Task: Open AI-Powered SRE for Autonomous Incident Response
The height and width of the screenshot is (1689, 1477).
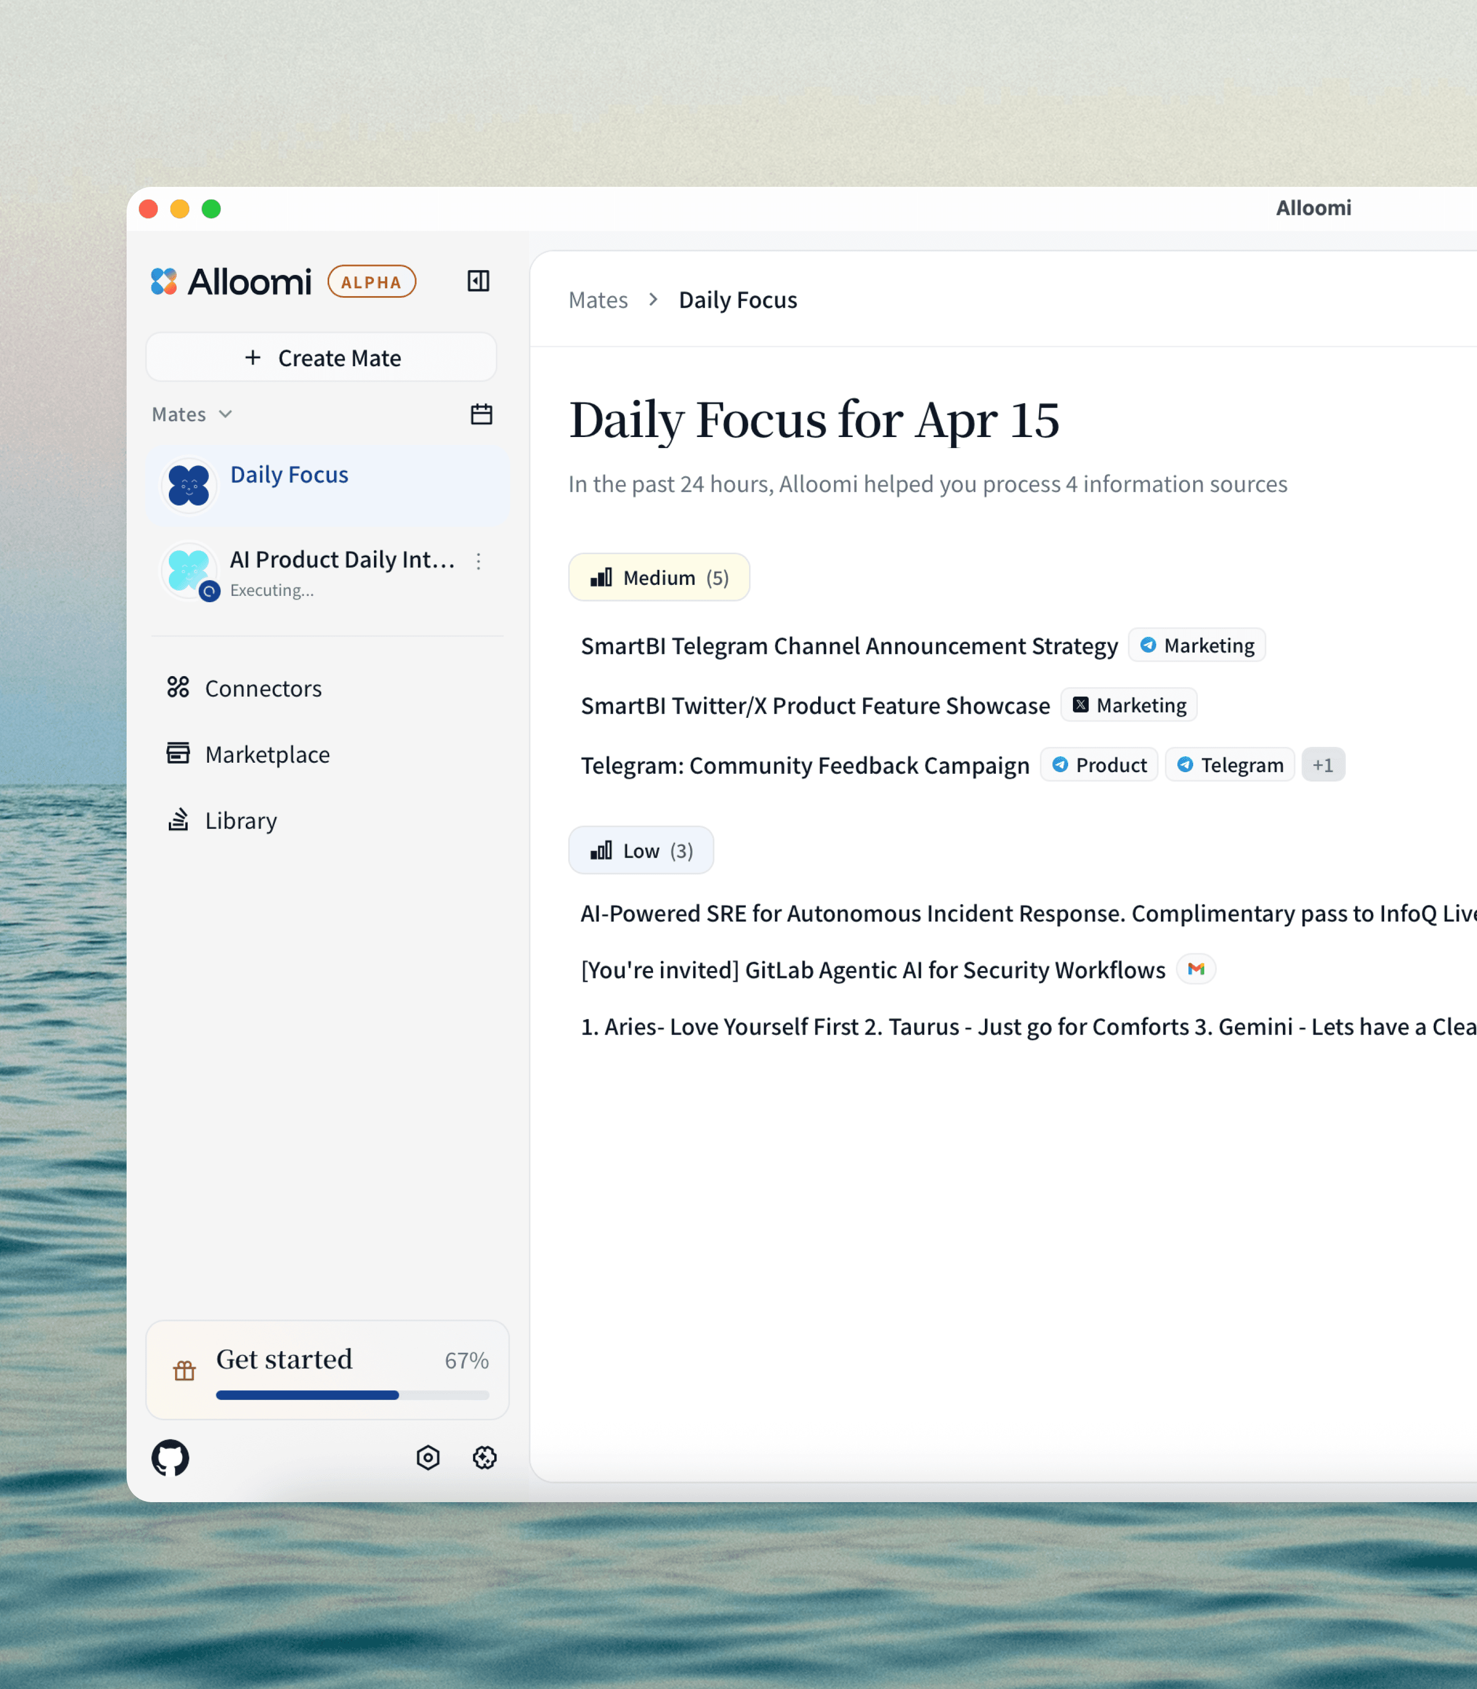Action: [x=1028, y=913]
